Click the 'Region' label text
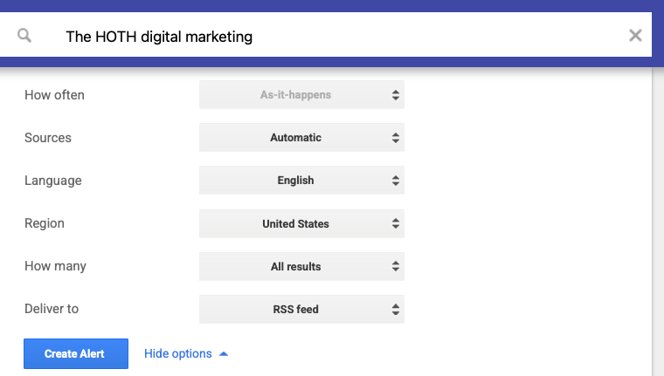 pyautogui.click(x=44, y=224)
